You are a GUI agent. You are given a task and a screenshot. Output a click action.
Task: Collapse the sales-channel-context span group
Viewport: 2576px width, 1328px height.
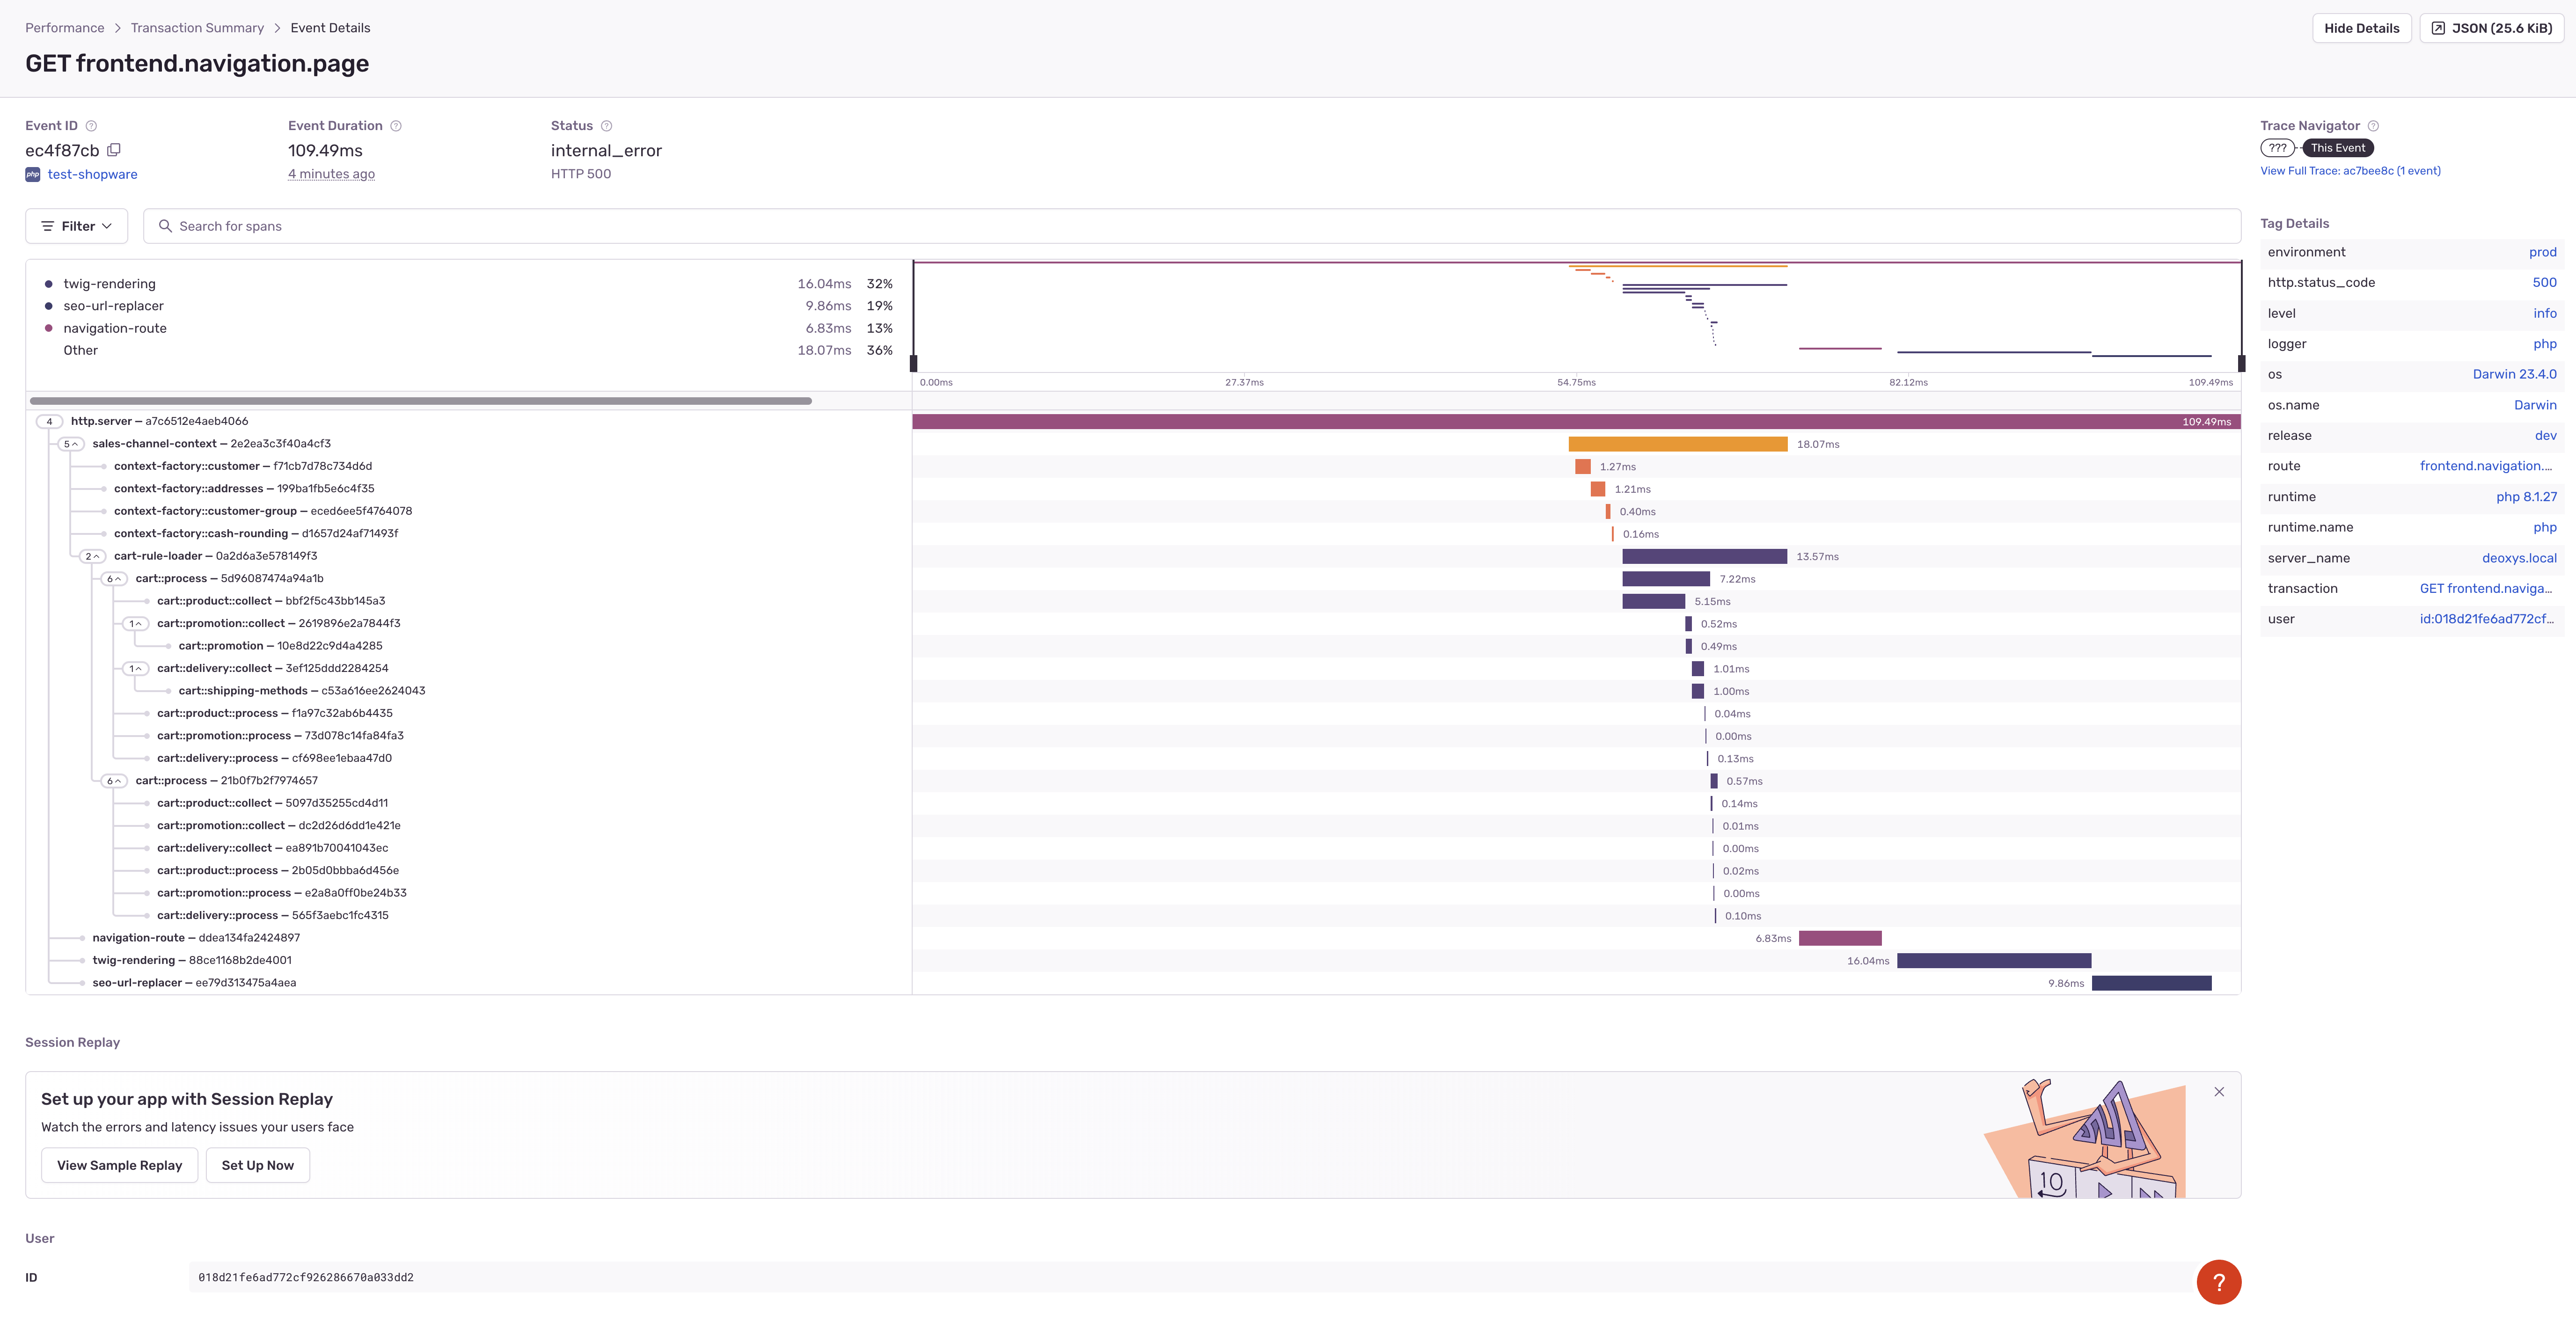[70, 444]
